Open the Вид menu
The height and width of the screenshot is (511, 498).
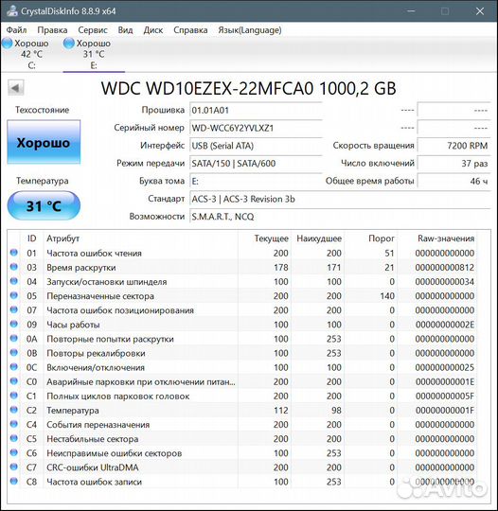125,30
